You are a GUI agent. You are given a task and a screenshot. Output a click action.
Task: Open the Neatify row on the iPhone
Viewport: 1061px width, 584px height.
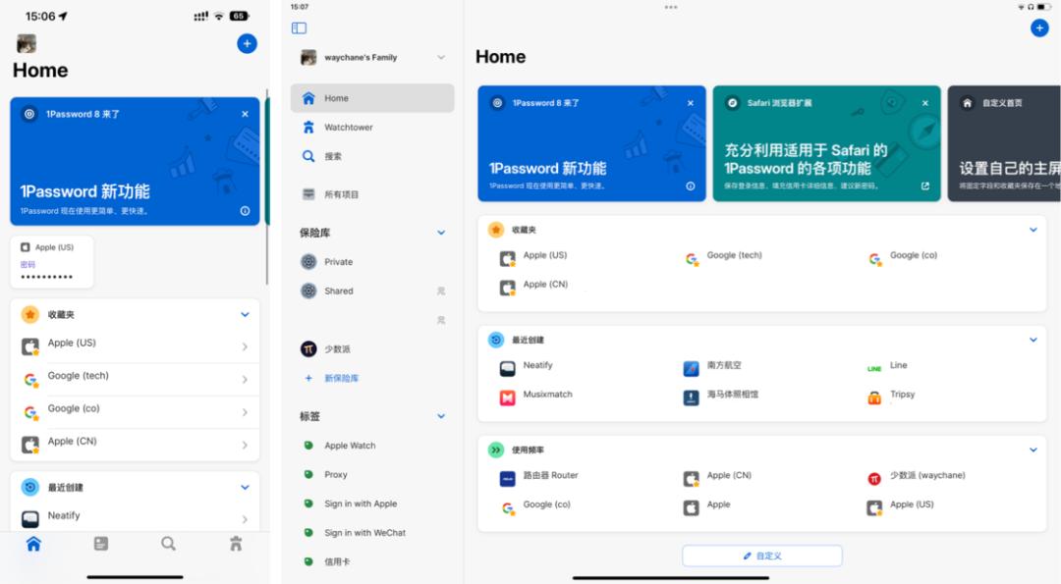click(x=136, y=518)
